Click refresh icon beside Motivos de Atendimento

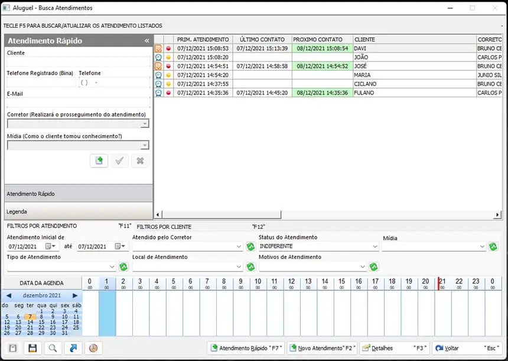[374, 267]
